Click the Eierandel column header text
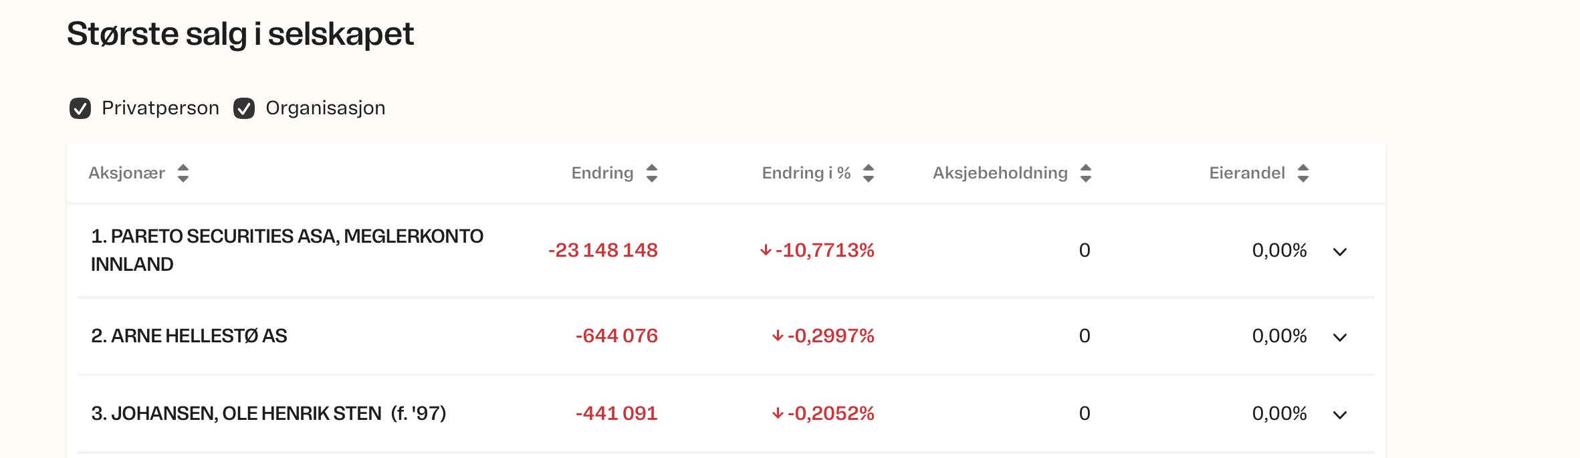The height and width of the screenshot is (458, 1580). pos(1246,173)
